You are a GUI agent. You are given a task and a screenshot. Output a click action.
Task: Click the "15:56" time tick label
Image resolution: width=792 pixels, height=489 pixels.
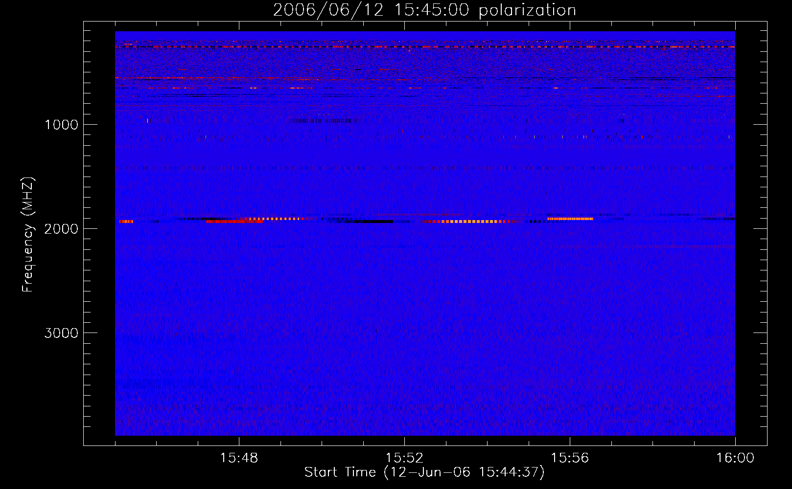click(x=570, y=458)
